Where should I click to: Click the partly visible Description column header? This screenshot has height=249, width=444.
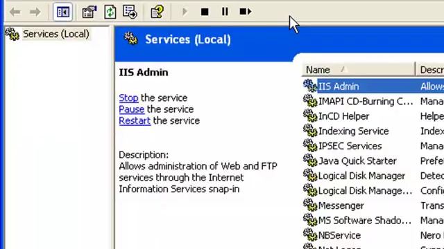pos(430,69)
